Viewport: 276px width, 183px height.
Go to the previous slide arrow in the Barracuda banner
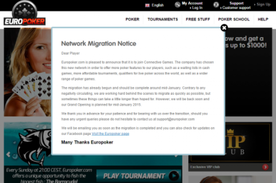[x=8, y=155]
